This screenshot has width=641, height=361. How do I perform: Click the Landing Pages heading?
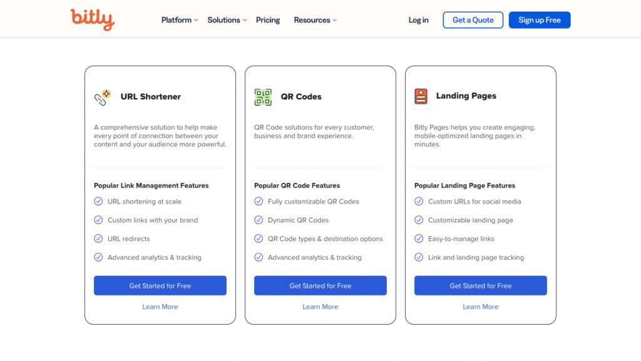click(466, 96)
